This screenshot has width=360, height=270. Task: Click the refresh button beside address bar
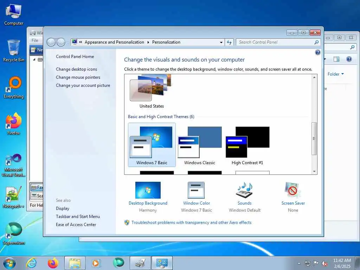click(229, 42)
